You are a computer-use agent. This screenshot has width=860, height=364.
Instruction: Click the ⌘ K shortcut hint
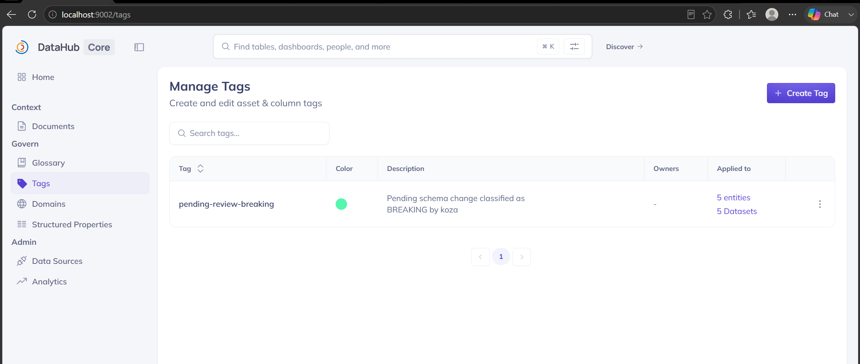(548, 46)
